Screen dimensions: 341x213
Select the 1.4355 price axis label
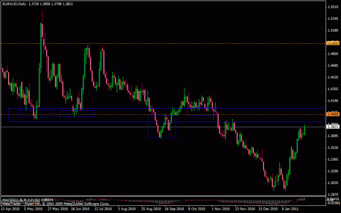coord(333,89)
